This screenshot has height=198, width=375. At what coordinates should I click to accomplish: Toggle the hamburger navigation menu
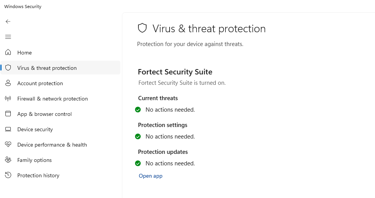tap(8, 37)
